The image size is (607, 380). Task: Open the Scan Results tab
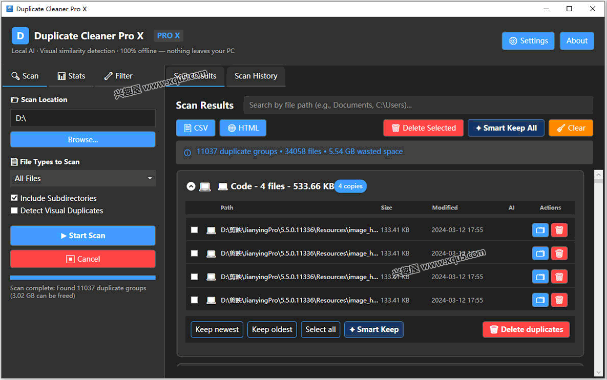coord(195,76)
